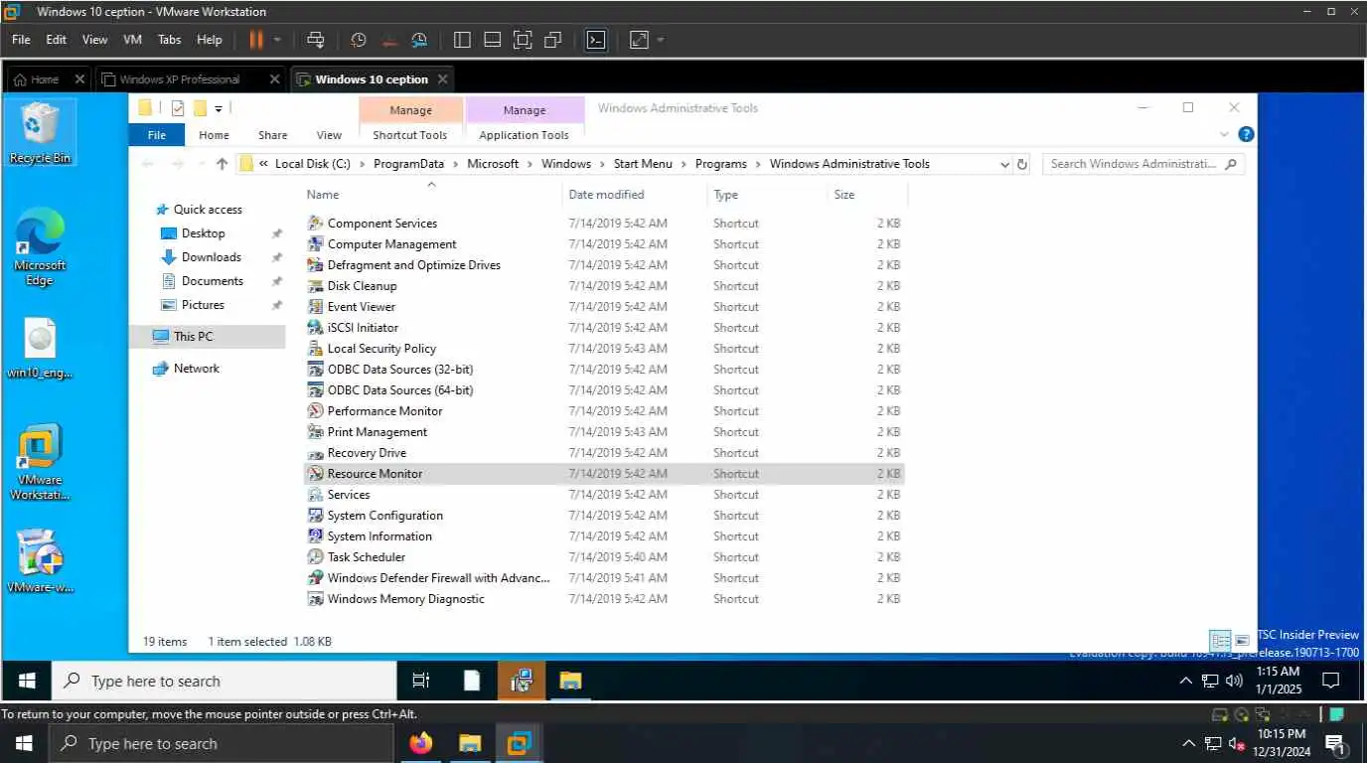Switch to VMware Unity mode

tap(553, 40)
